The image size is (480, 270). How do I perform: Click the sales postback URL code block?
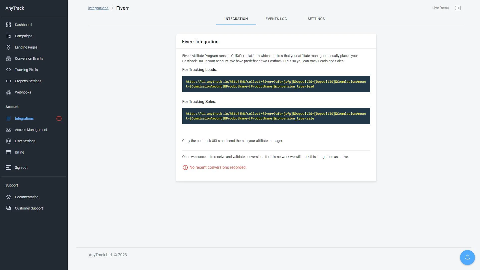coord(276,116)
